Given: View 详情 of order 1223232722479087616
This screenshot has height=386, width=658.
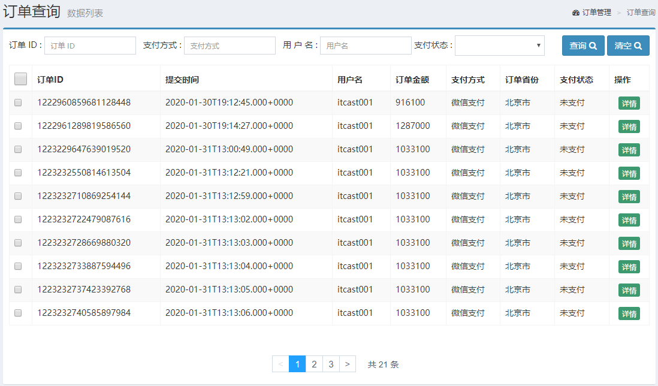Looking at the screenshot, I should pyautogui.click(x=629, y=221).
